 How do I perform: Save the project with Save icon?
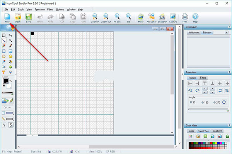tap(28, 18)
